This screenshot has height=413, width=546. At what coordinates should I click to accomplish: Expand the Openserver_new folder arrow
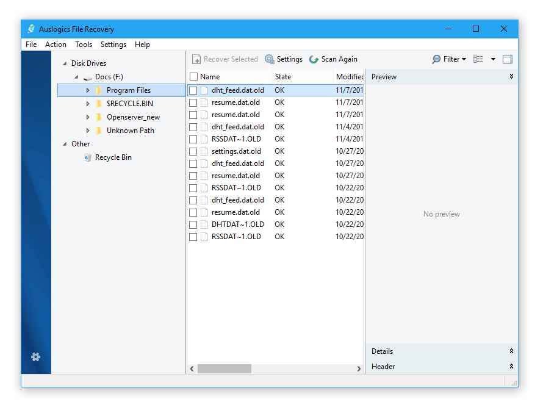(x=88, y=117)
